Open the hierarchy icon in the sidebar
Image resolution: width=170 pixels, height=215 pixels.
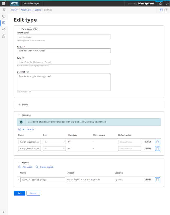[4, 36]
